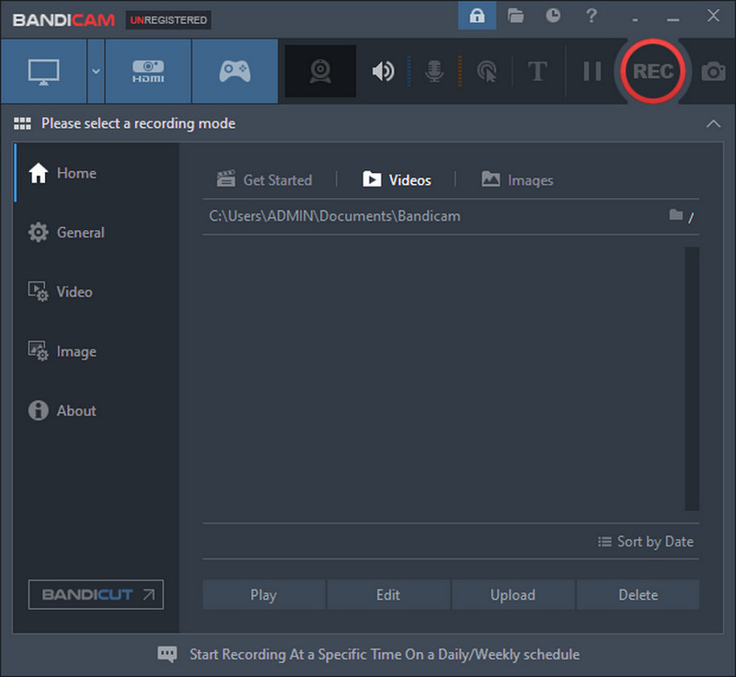Viewport: 736px width, 677px height.
Task: Toggle mouse cursor click effects
Action: tap(487, 72)
